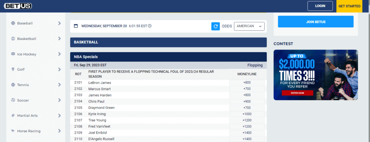Bet Draymond Green moneyline +700
Screen dimensions: 370x142
247,108
